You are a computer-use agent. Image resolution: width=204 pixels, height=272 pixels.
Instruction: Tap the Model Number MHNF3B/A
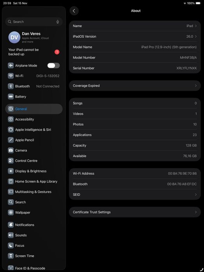click(x=188, y=58)
